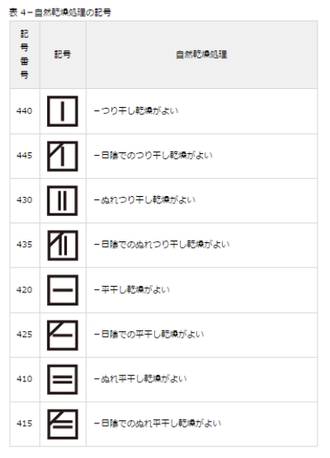Select the number cell 440
This screenshot has width=330, height=458.
25,111
